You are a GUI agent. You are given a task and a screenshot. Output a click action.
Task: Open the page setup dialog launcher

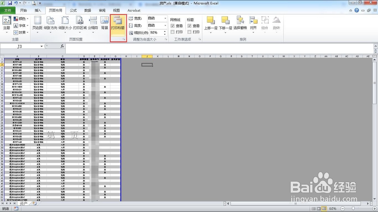point(124,39)
